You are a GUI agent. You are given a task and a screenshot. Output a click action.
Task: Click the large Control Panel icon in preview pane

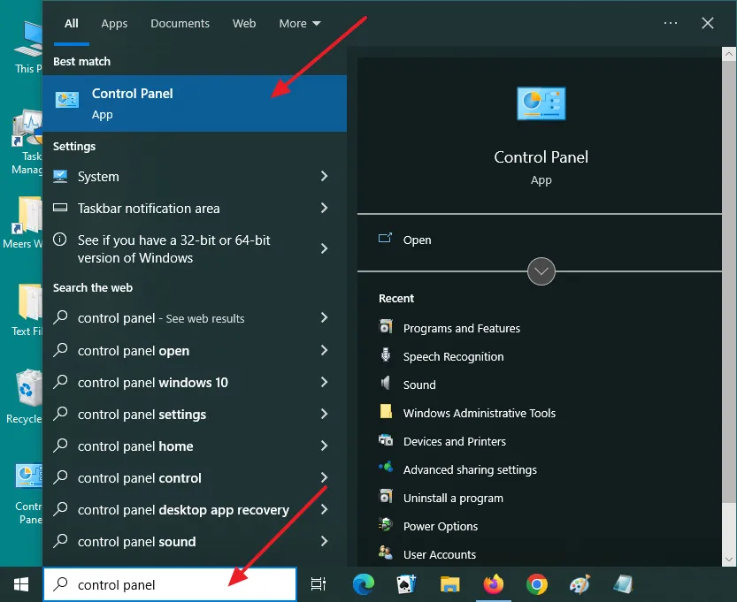pyautogui.click(x=541, y=103)
